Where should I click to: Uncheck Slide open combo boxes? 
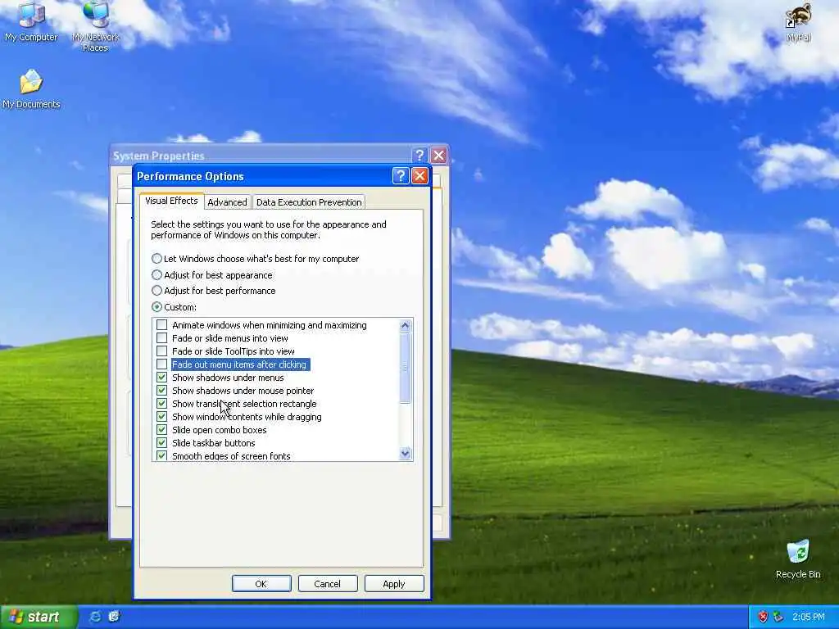(x=161, y=429)
